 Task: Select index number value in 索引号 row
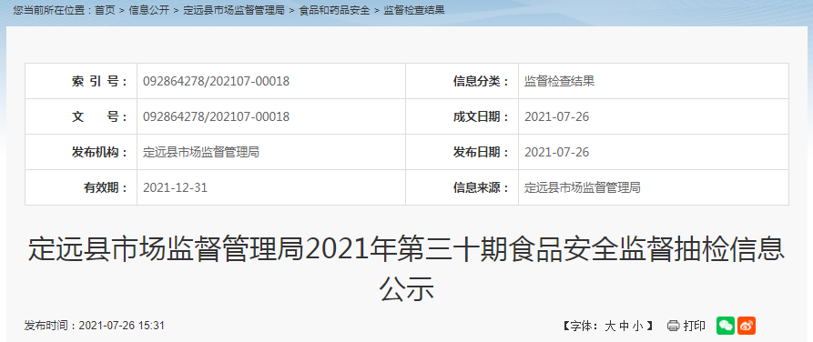[216, 81]
